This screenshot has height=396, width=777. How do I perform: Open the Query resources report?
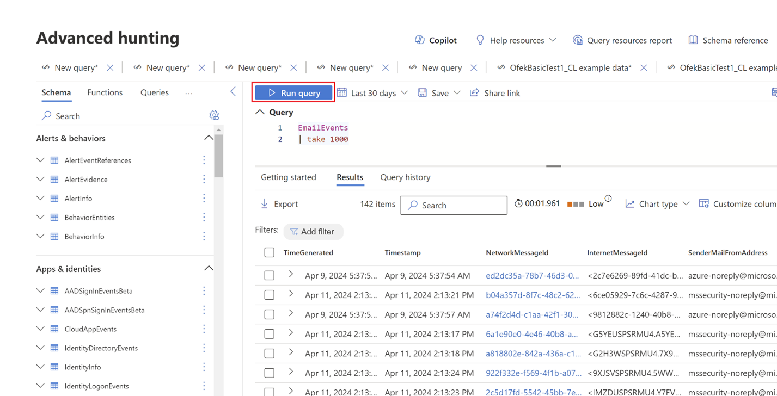pyautogui.click(x=622, y=40)
